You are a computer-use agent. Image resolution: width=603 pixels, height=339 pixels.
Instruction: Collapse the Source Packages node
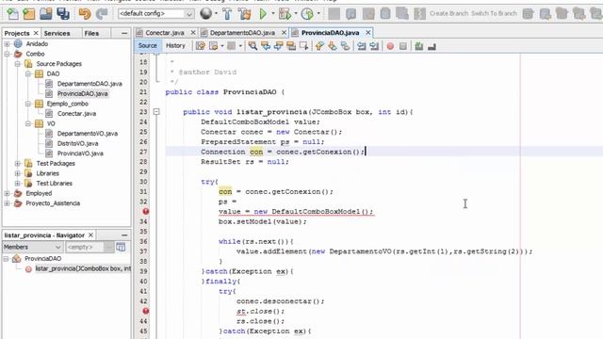(x=17, y=64)
